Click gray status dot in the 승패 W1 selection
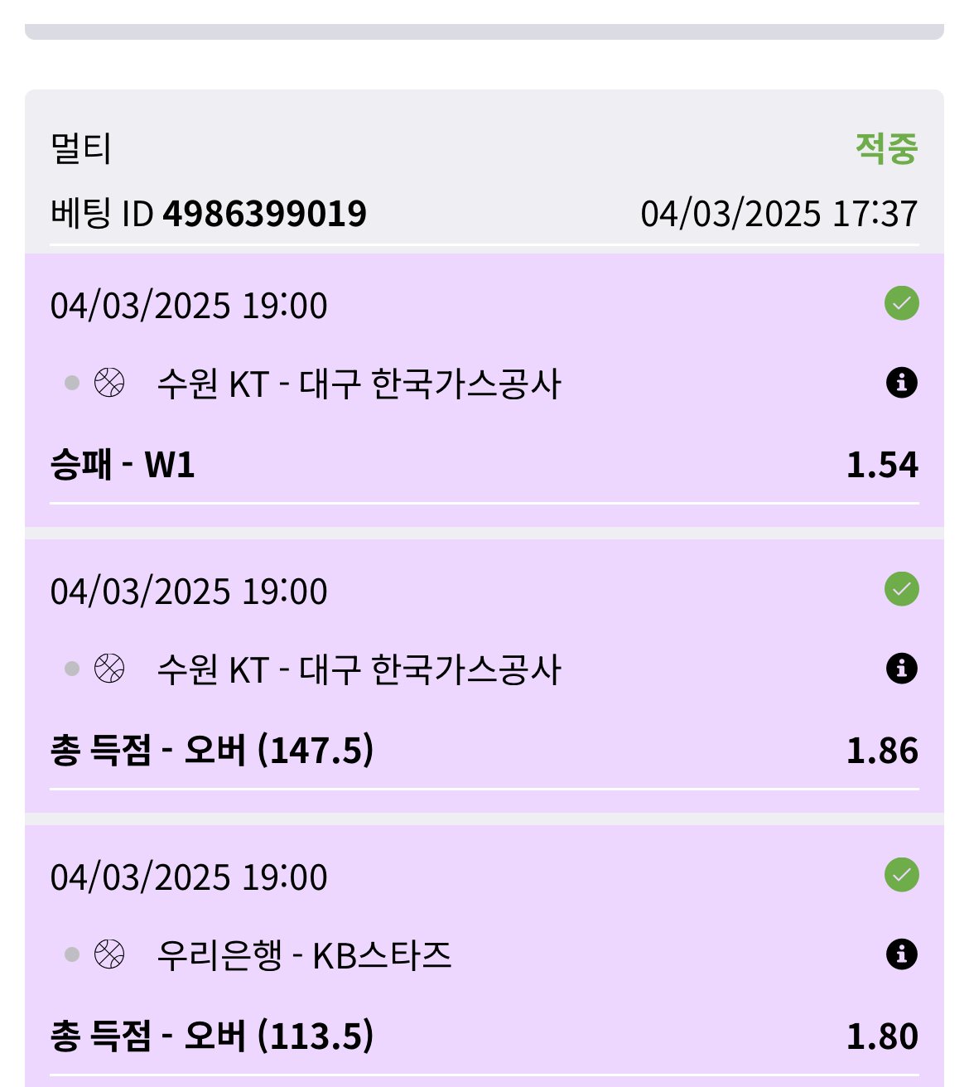Image resolution: width=969 pixels, height=1087 pixels. [72, 383]
